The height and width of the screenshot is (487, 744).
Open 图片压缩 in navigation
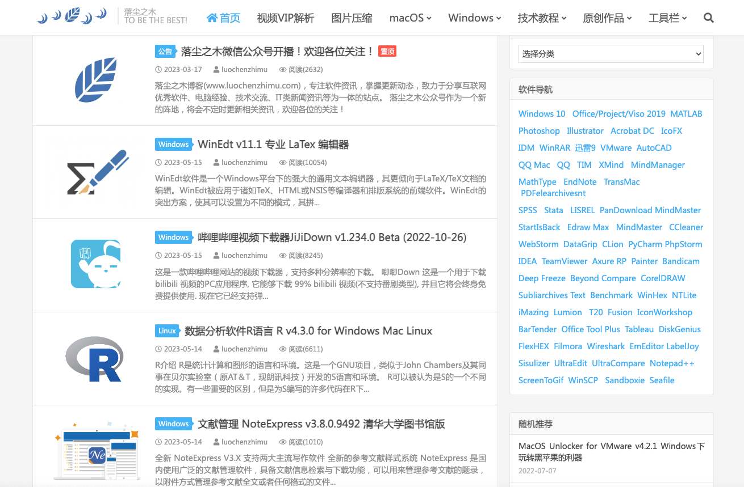[352, 18]
